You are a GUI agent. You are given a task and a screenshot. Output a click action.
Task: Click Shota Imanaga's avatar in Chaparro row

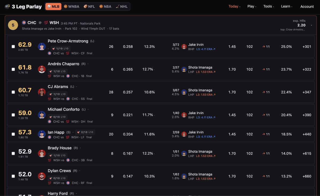(184, 69)
